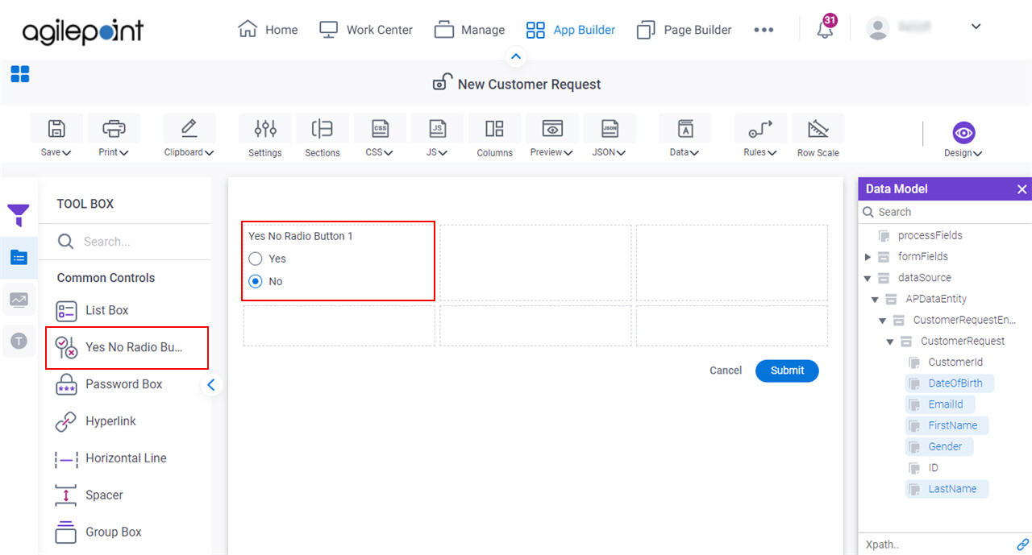Open Work Center

(365, 30)
